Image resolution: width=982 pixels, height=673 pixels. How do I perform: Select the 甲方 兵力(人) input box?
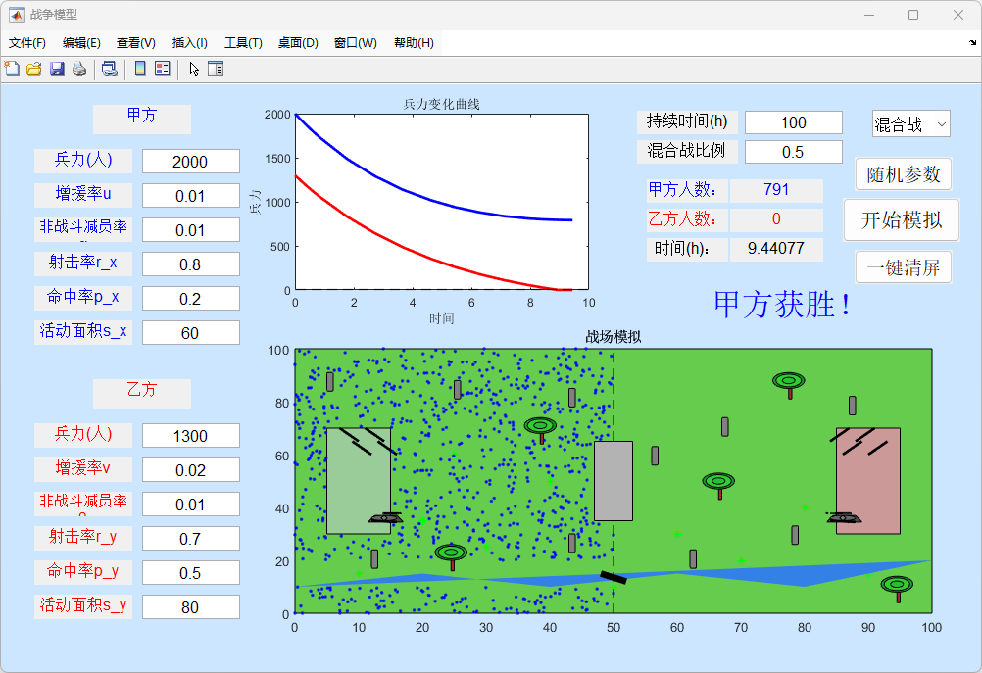(x=190, y=162)
